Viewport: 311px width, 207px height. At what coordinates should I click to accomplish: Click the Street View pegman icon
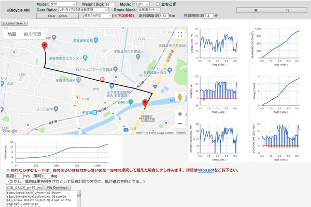tap(180, 97)
